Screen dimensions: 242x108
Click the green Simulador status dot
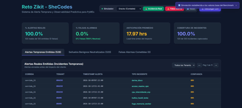tap(102, 9)
